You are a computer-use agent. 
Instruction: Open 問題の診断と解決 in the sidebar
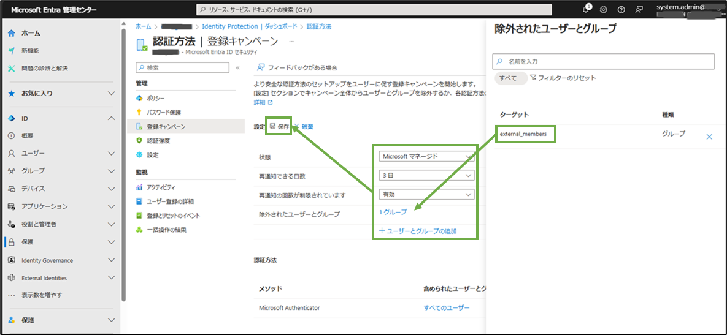pos(45,68)
